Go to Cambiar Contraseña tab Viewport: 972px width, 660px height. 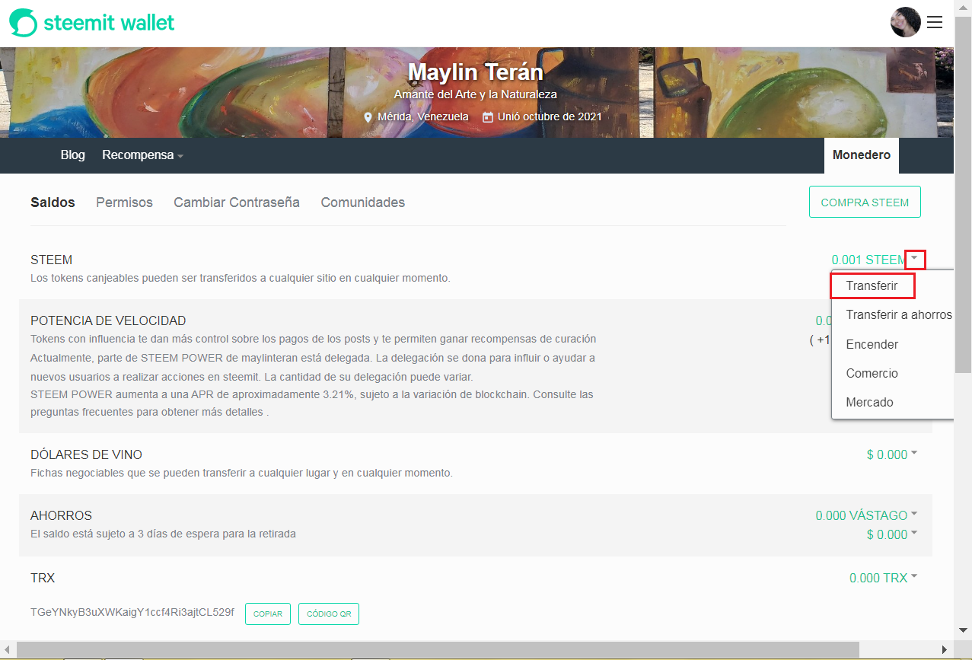pos(237,202)
